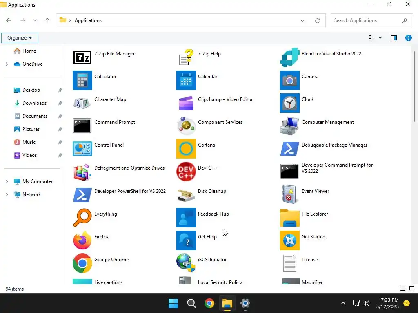Image resolution: width=418 pixels, height=313 pixels.
Task: Select the Component Services icon
Action: click(x=186, y=126)
